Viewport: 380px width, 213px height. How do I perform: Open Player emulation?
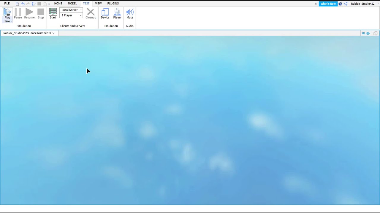(x=117, y=14)
